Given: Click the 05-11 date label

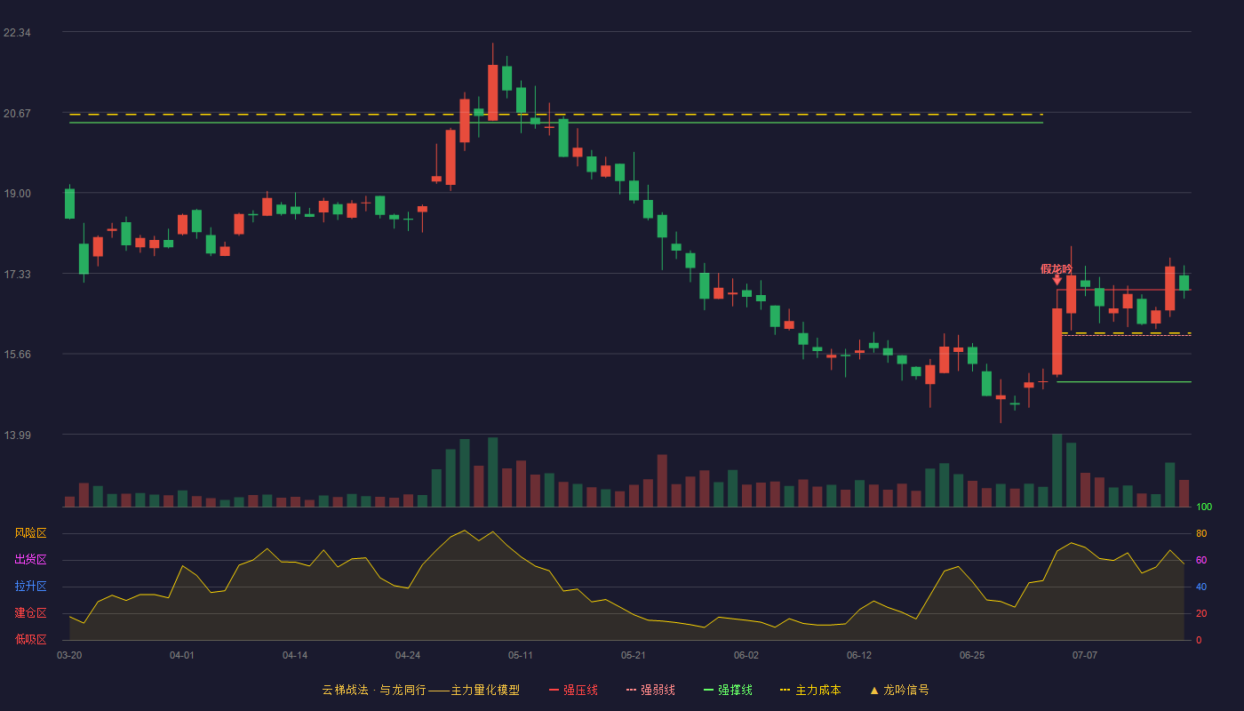Looking at the screenshot, I should tap(521, 655).
